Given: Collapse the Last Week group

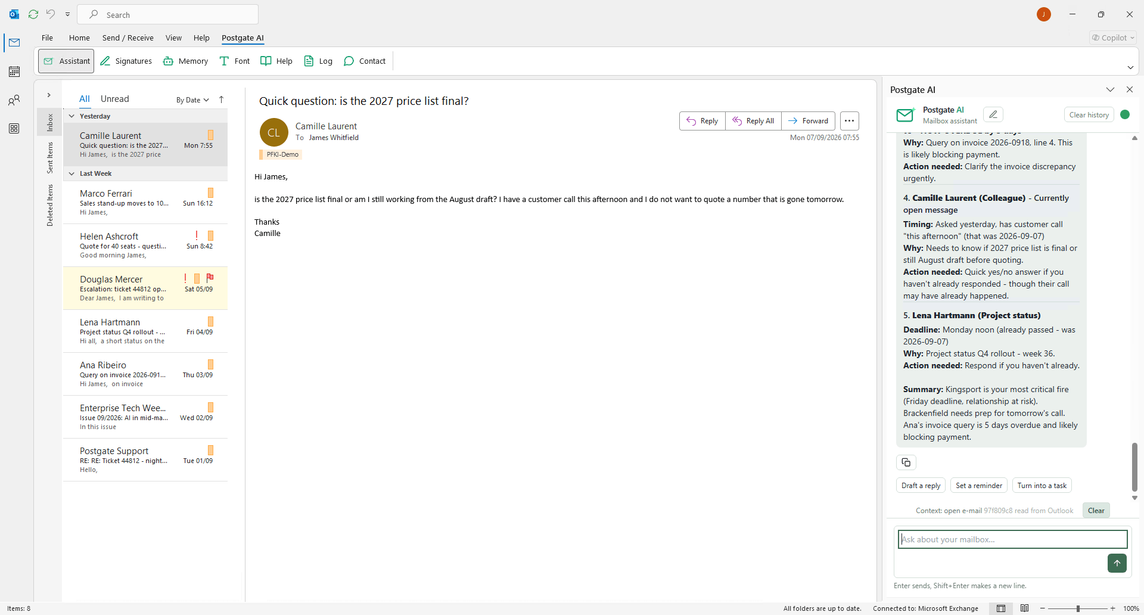Looking at the screenshot, I should tap(71, 173).
